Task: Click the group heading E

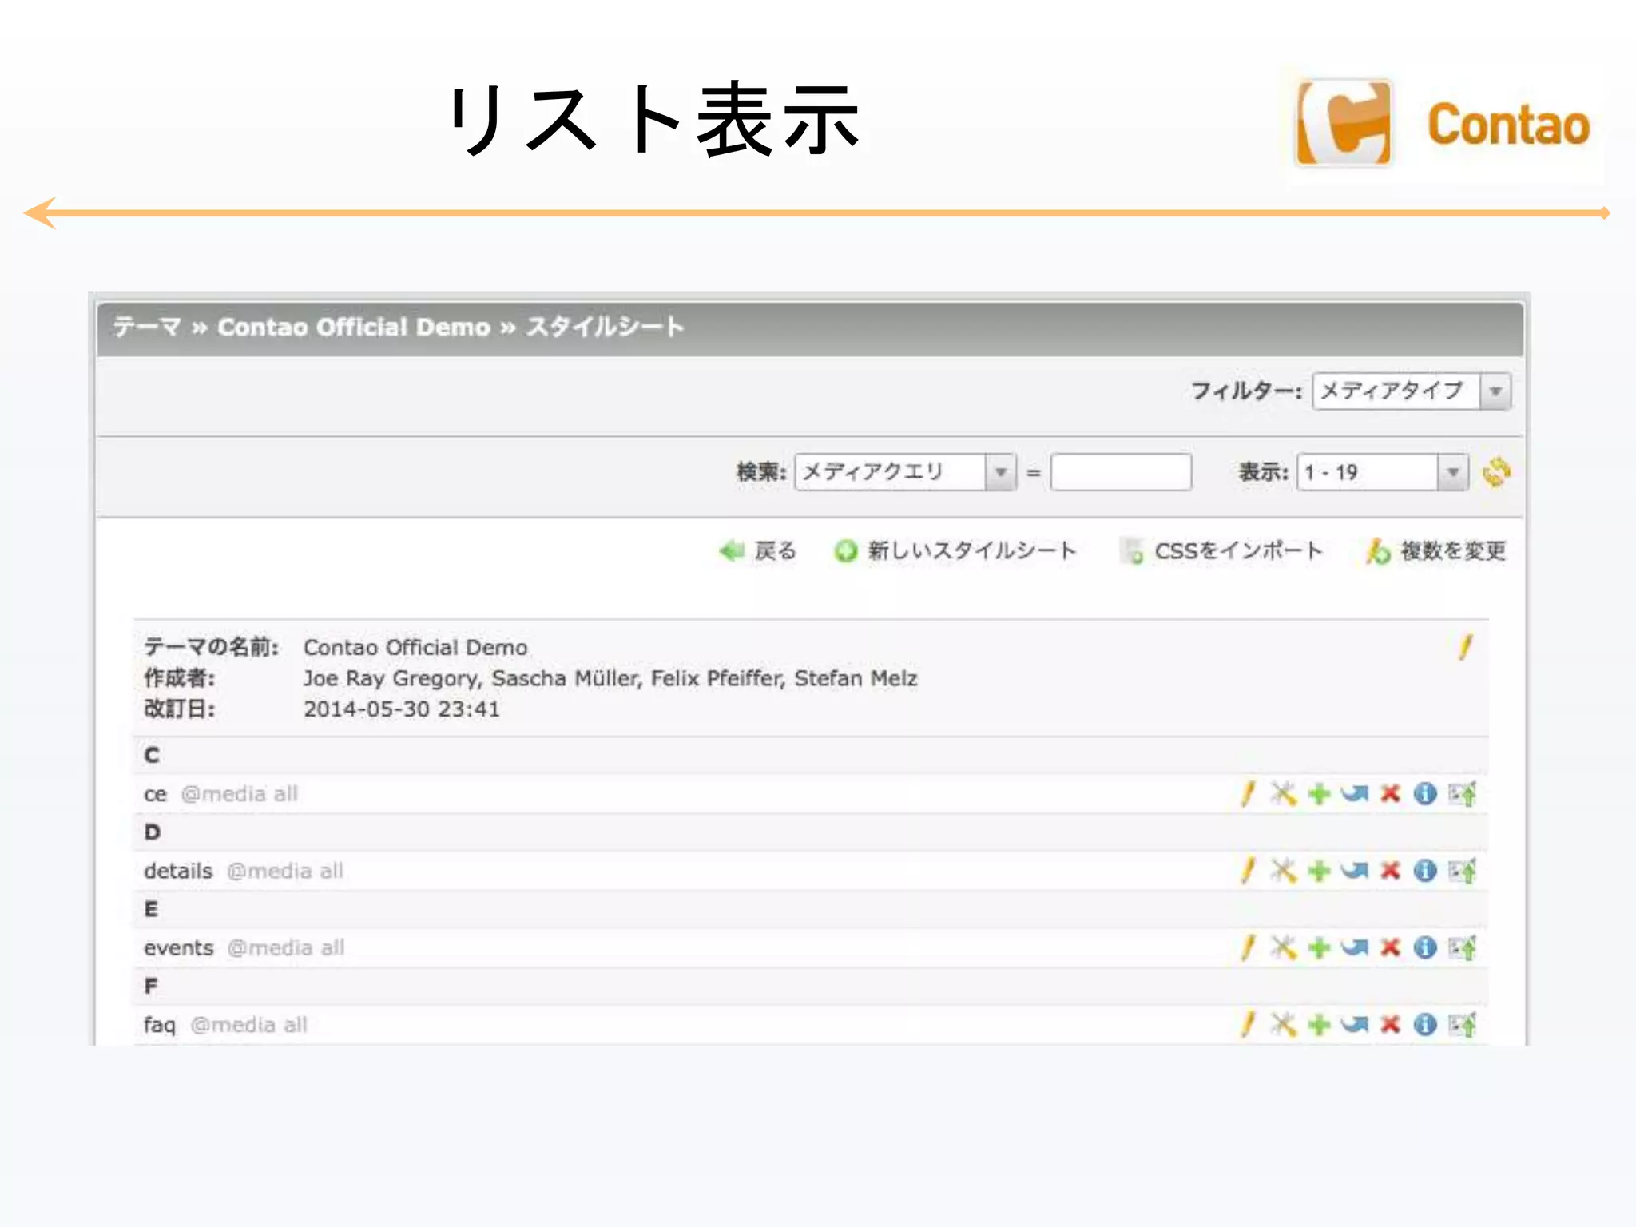Action: pos(151,909)
